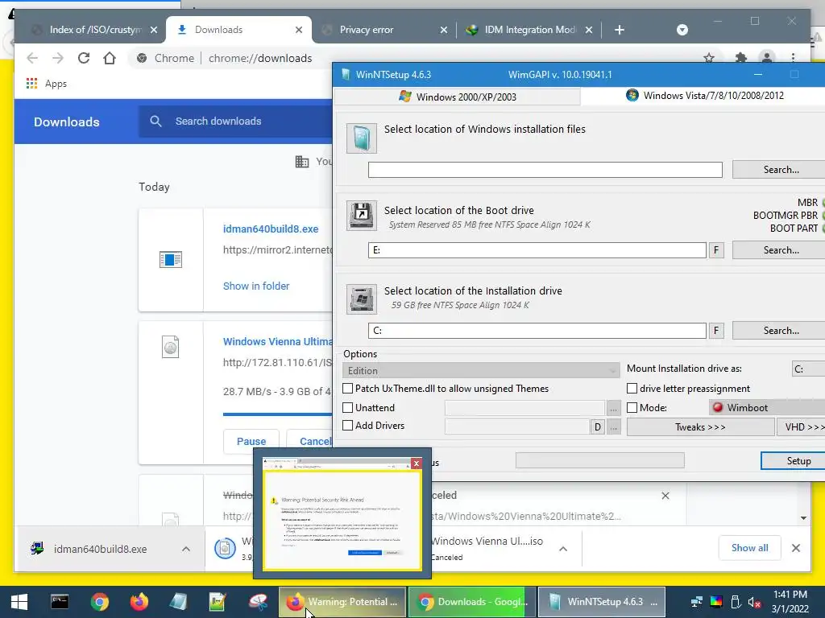Open the Windows Start button

[x=19, y=602]
